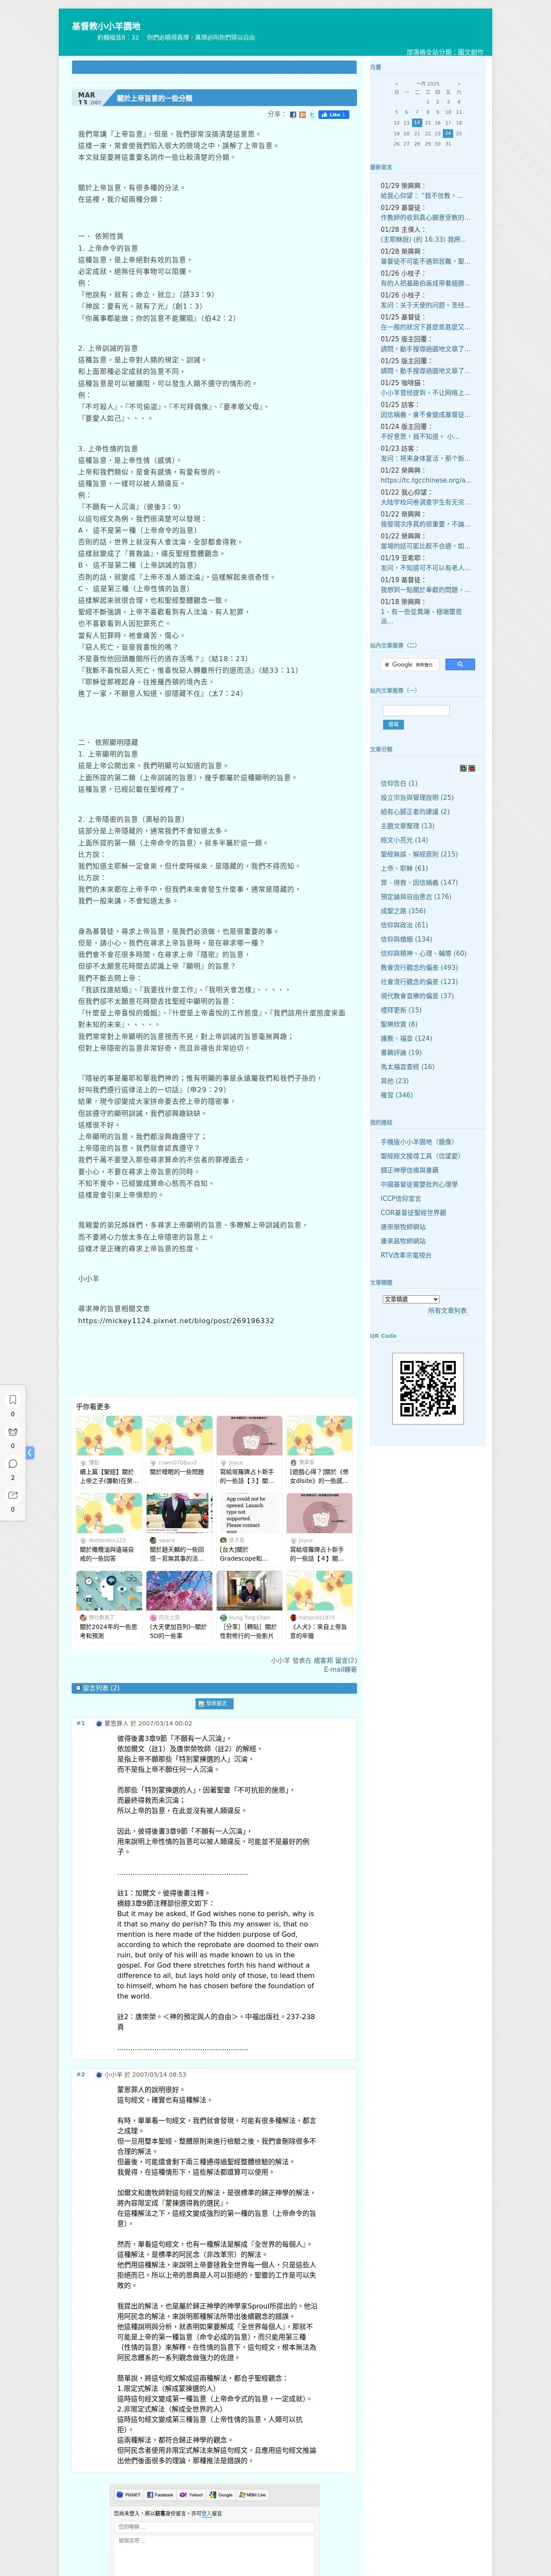Screen dimensions: 551x2576
Task: Click the QR code image
Action: tap(428, 1388)
